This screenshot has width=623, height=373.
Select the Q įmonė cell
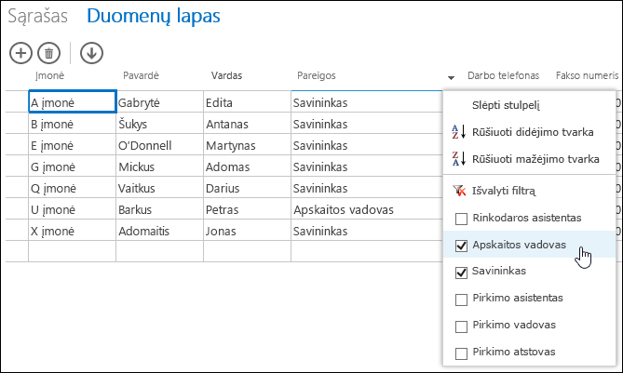point(73,187)
